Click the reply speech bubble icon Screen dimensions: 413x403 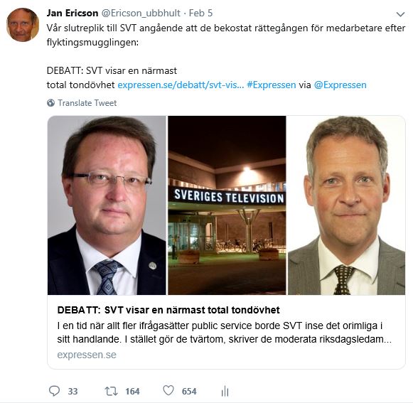pyautogui.click(x=54, y=391)
